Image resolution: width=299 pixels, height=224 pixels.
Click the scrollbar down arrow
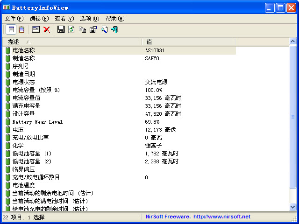point(292,207)
